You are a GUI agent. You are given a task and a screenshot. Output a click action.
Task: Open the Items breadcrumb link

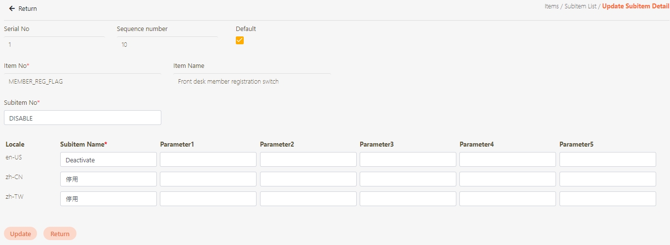coord(551,7)
